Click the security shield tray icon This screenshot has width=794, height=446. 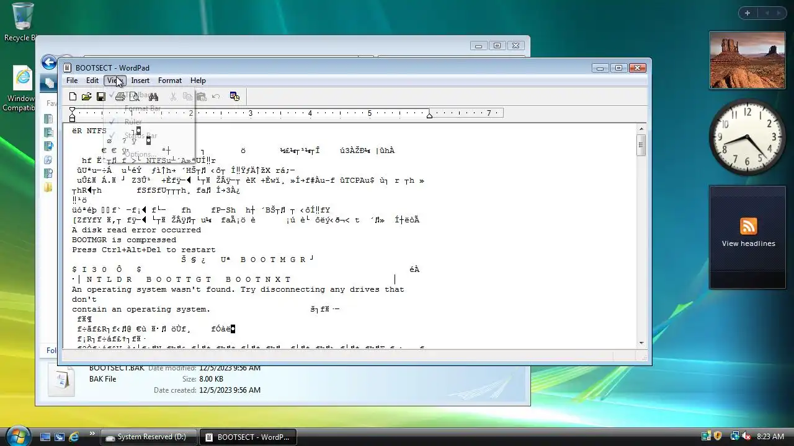pyautogui.click(x=718, y=436)
